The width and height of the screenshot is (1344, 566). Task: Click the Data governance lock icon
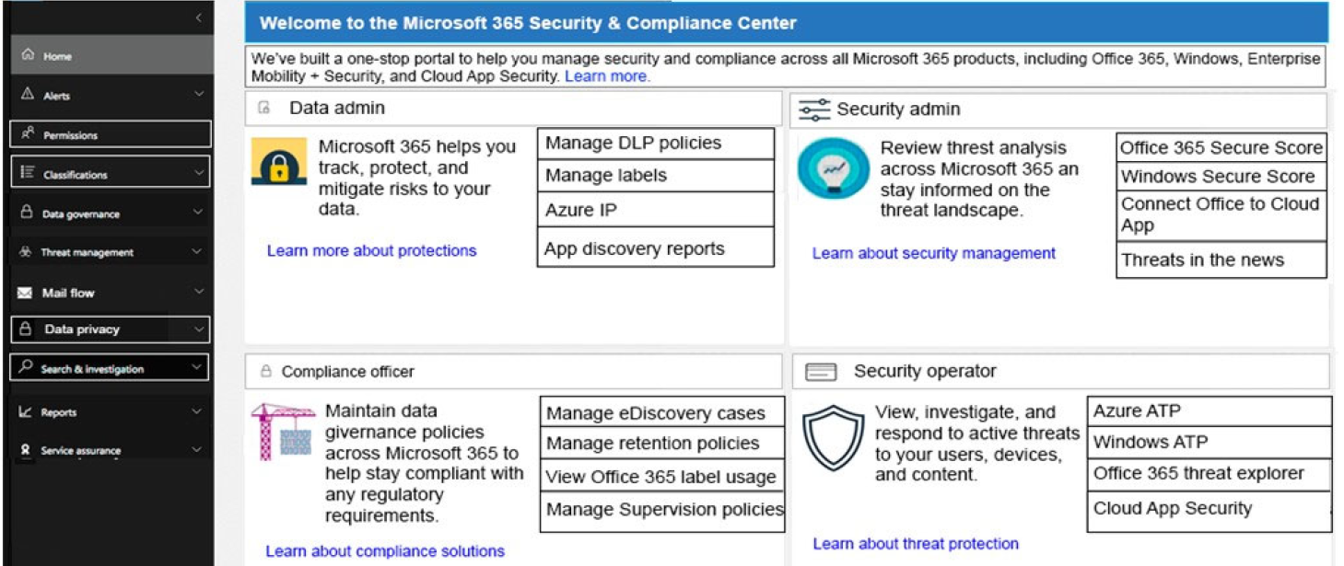[x=28, y=213]
